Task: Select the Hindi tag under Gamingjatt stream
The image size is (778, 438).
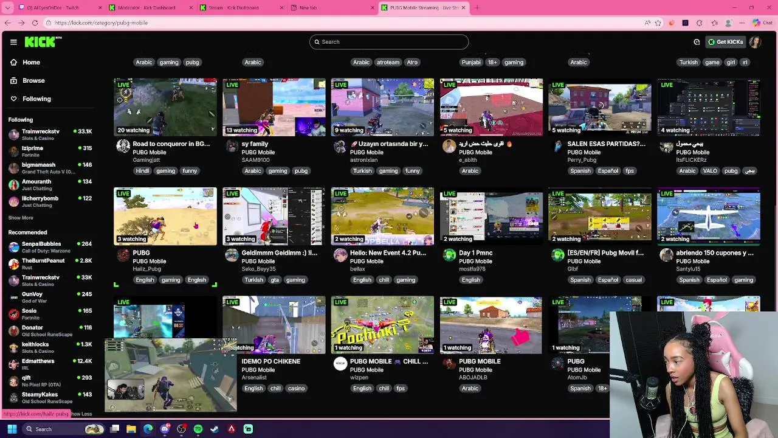Action: click(x=142, y=171)
